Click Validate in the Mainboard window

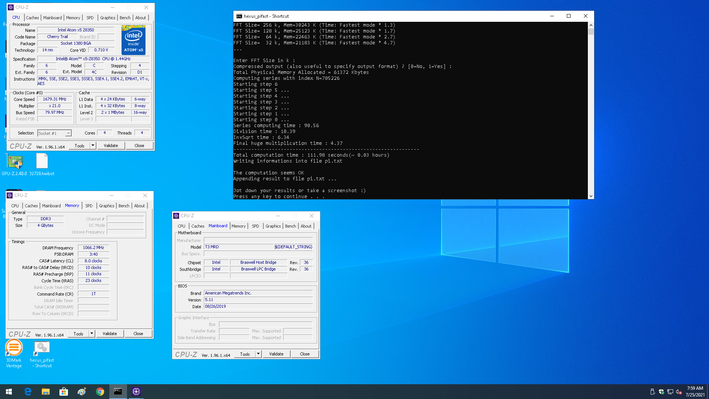[276, 354]
